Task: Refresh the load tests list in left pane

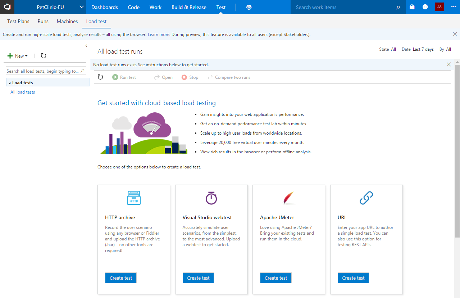Action: click(x=44, y=56)
